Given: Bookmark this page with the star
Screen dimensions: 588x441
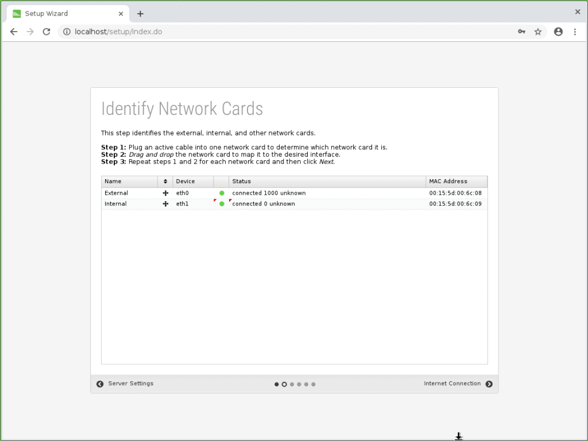Looking at the screenshot, I should coord(538,32).
